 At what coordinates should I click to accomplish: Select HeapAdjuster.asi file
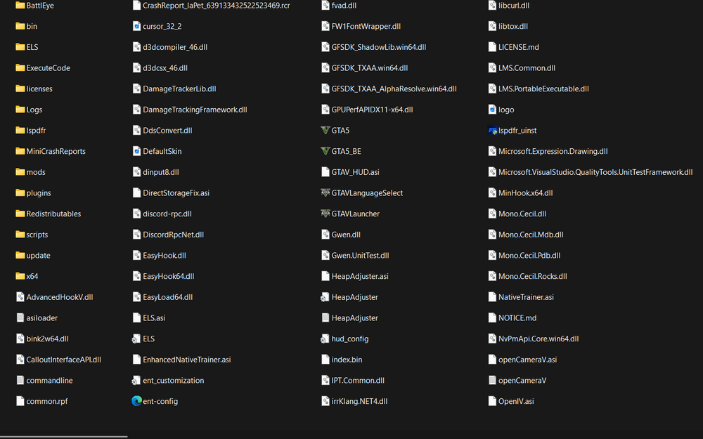click(x=355, y=276)
